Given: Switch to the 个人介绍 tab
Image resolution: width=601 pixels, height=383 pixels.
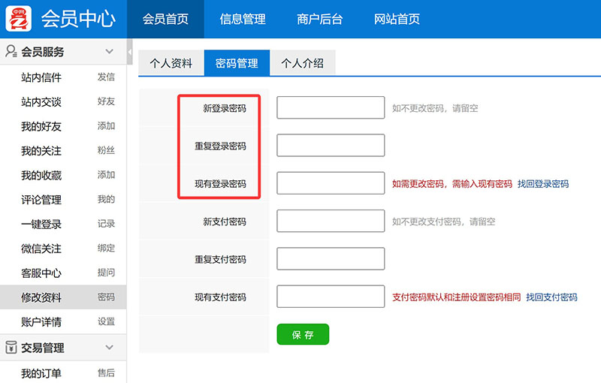Looking at the screenshot, I should click(x=302, y=64).
